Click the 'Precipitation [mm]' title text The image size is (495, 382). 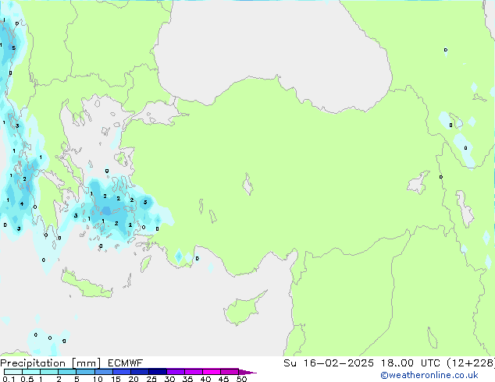[x=50, y=363]
